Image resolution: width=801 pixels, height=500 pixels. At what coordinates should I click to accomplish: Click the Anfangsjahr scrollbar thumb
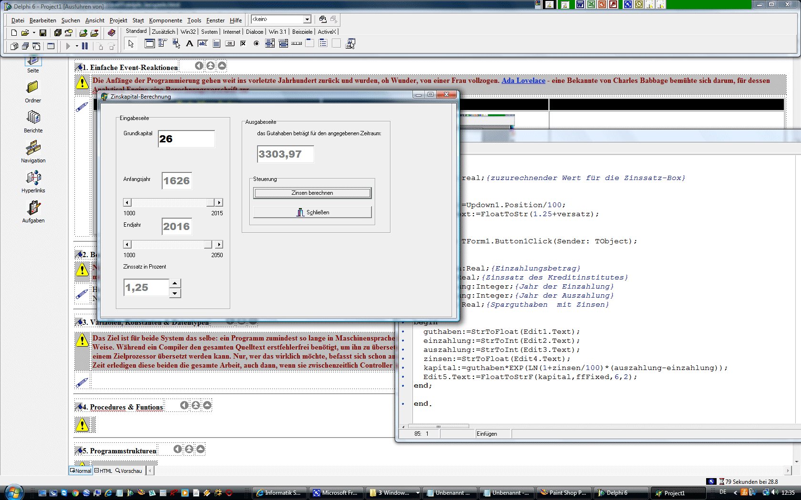210,202
